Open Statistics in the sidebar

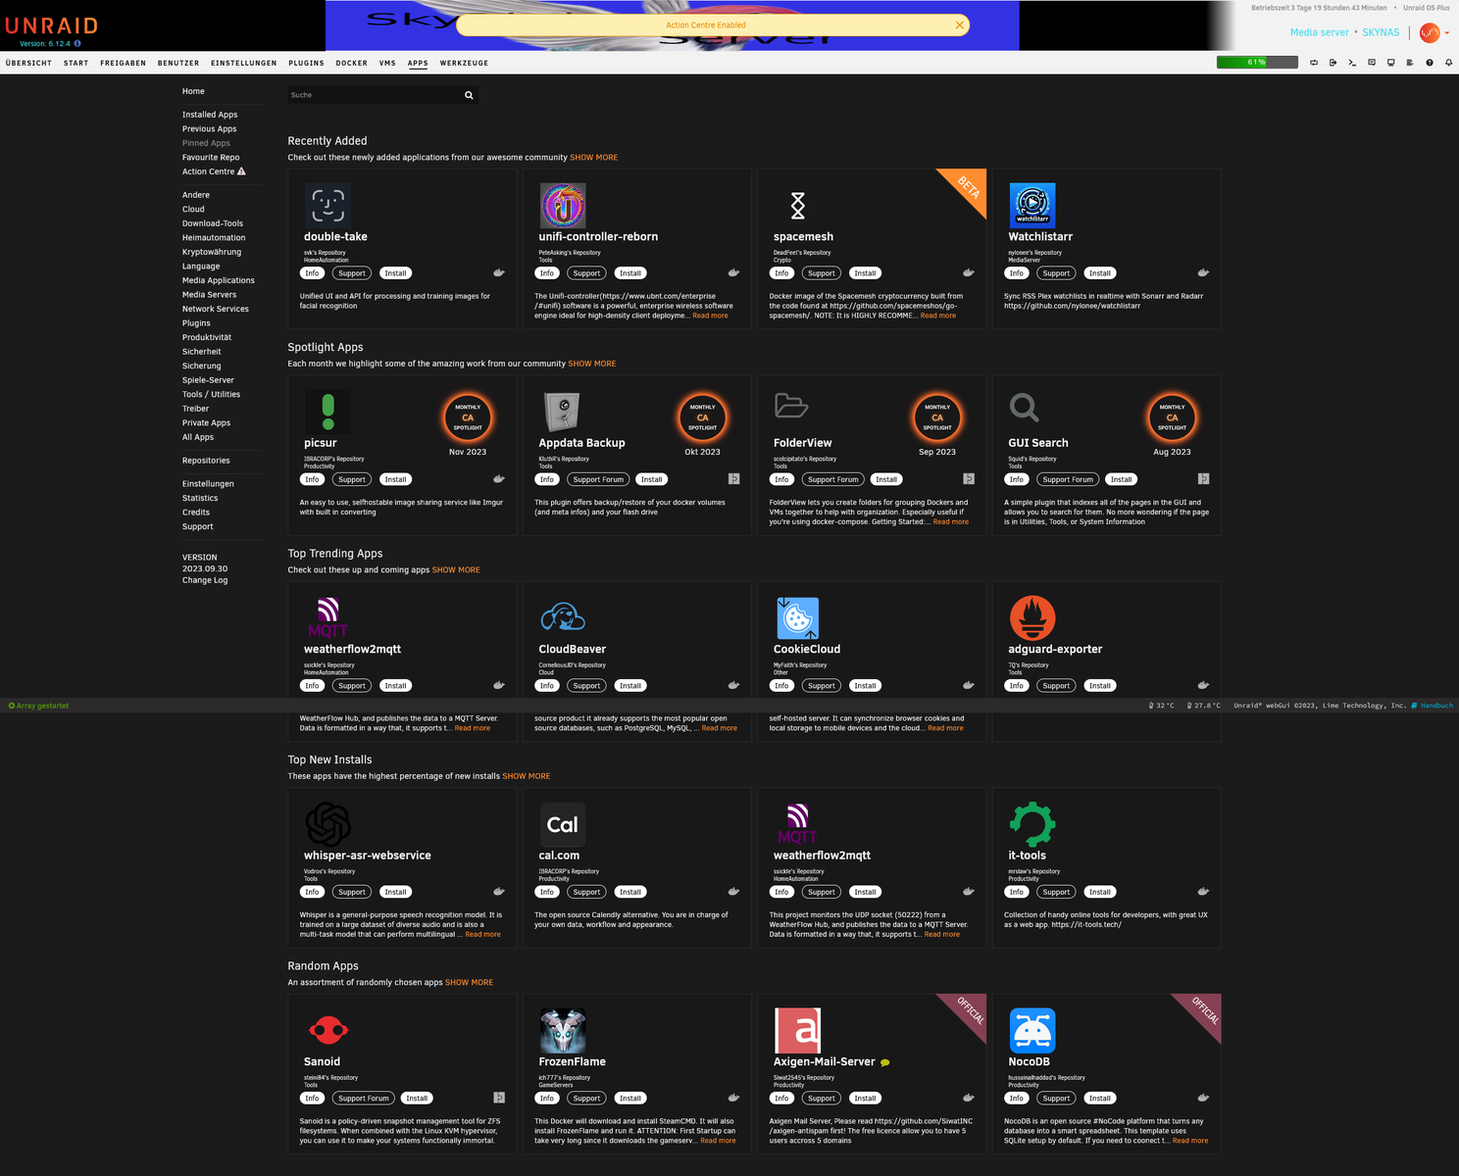pyautogui.click(x=200, y=498)
